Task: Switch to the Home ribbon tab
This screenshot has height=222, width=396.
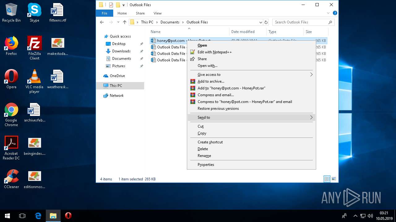Action: pos(122,13)
